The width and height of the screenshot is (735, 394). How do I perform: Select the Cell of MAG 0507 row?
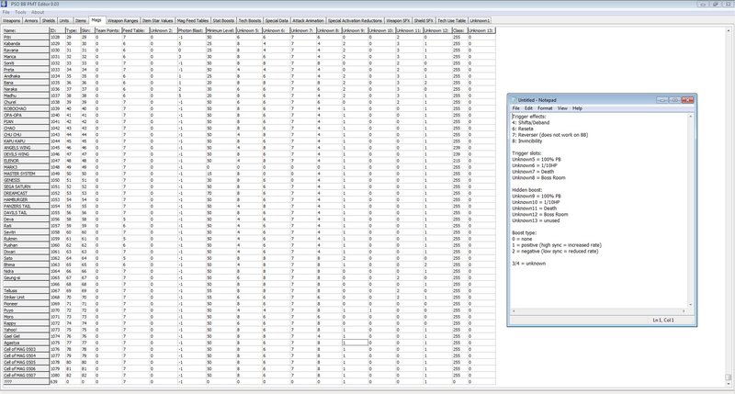[x=26, y=376]
